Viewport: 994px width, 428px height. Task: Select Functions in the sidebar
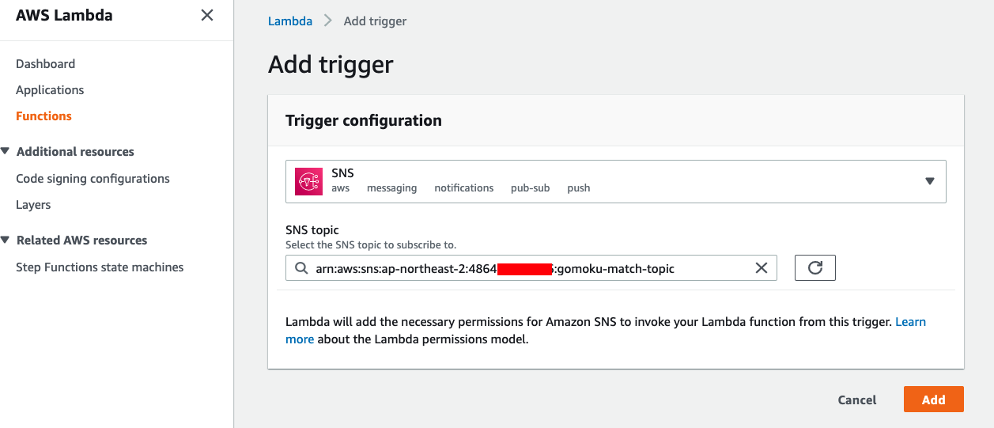click(43, 116)
